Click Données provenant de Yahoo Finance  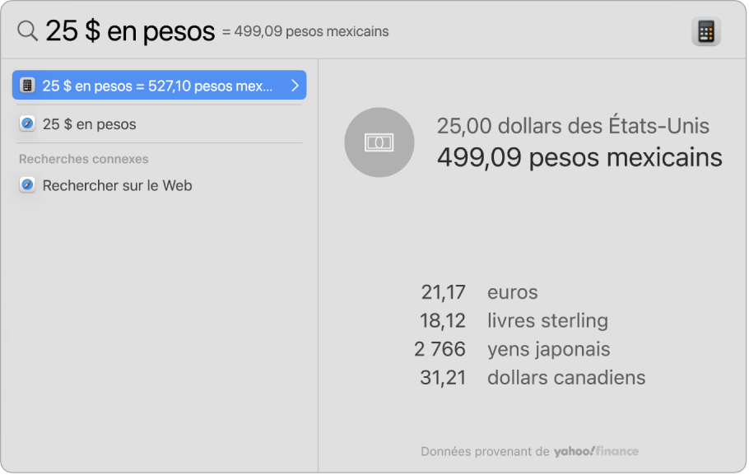[529, 451]
